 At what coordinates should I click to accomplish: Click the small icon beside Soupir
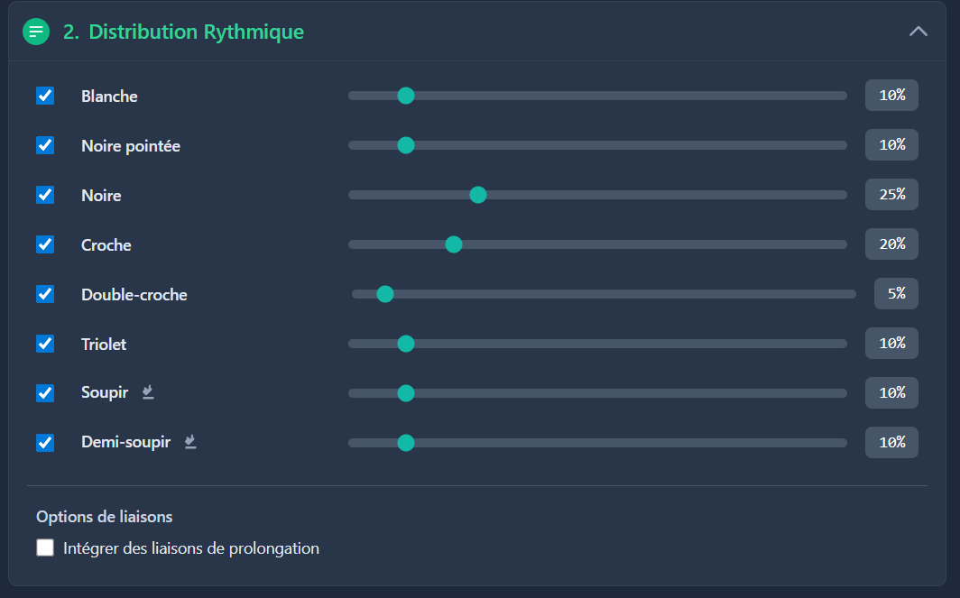(148, 392)
